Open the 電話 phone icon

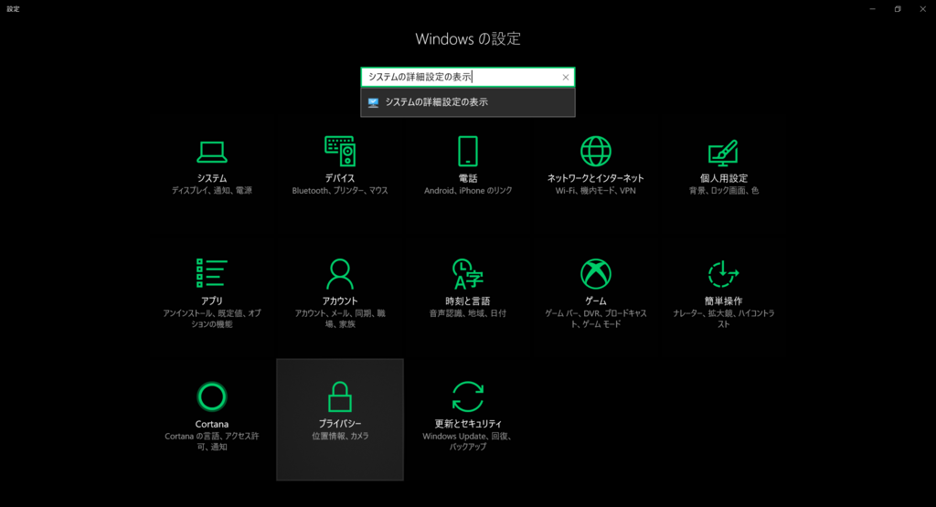(x=467, y=151)
